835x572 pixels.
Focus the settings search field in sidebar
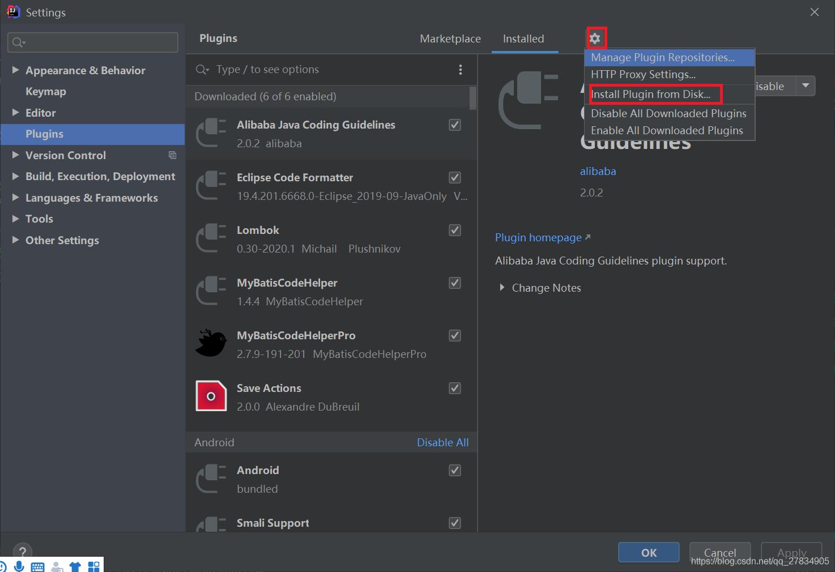tap(93, 42)
